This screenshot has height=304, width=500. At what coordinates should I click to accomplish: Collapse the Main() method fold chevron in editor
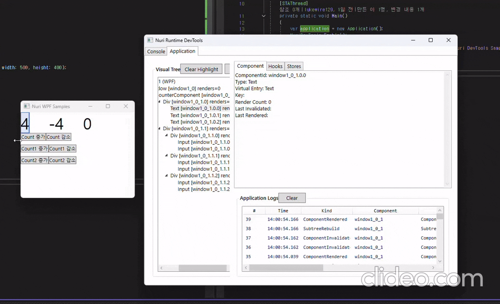point(263,16)
